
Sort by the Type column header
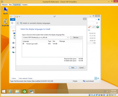click(x=50, y=41)
